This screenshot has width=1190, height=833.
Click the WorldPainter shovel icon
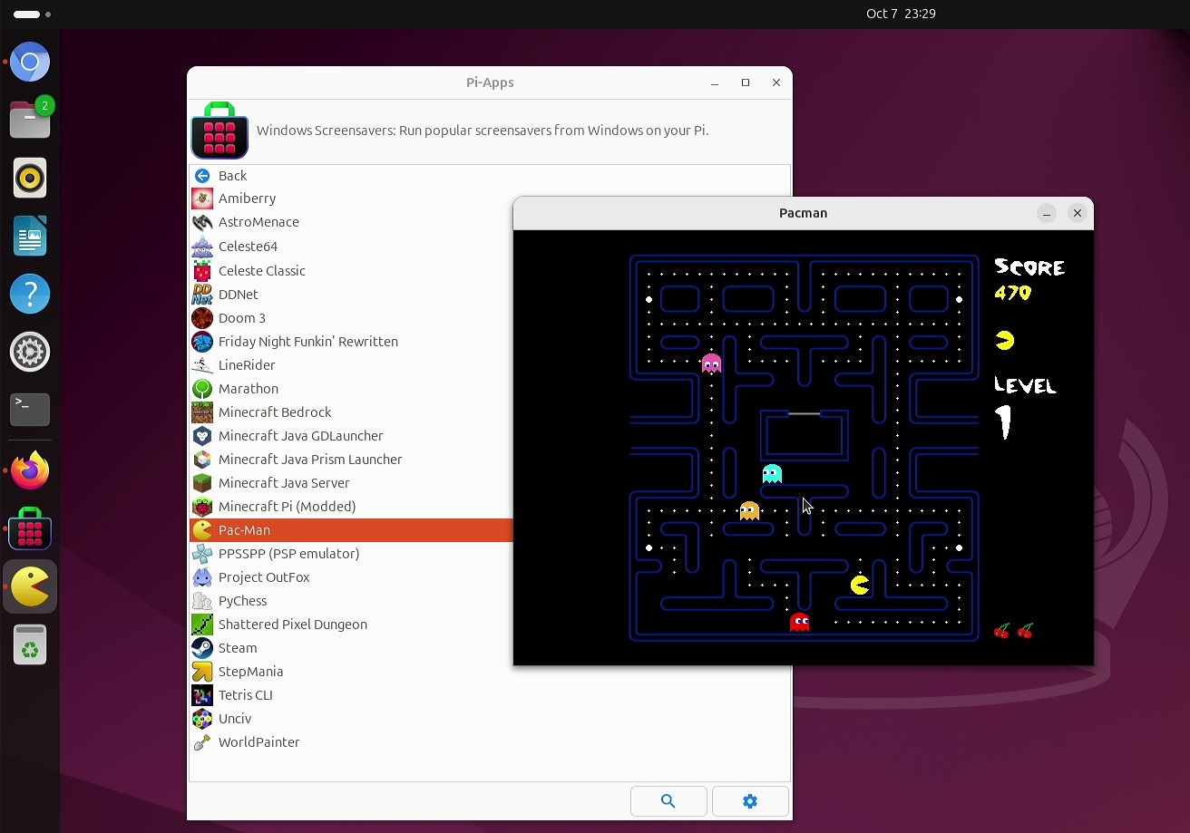(x=202, y=742)
